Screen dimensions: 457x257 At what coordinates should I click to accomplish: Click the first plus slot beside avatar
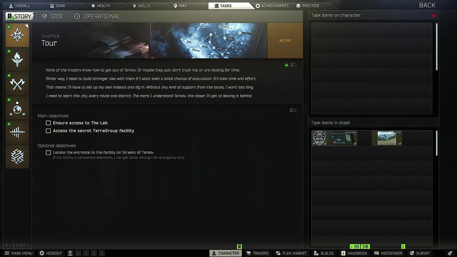[78, 253]
